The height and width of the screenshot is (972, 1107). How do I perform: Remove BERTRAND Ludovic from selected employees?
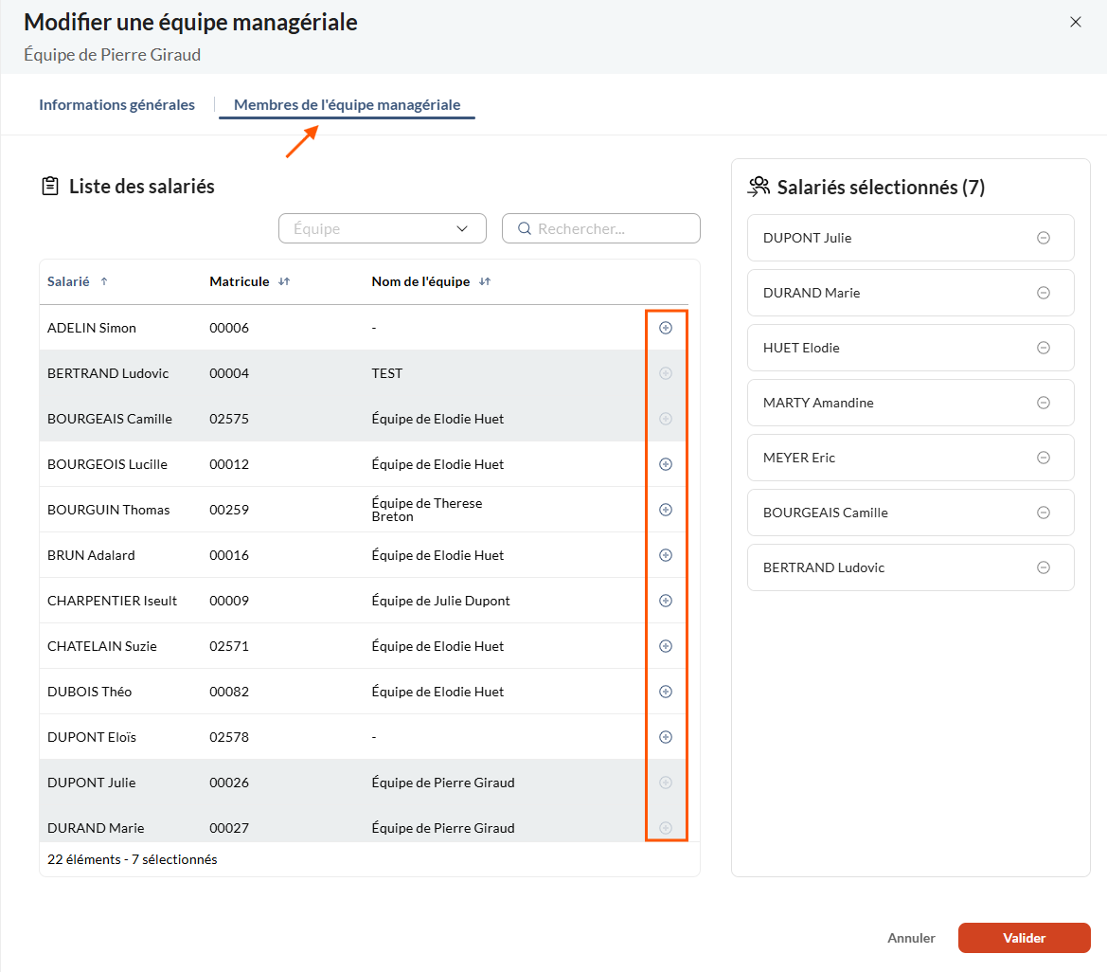click(x=1043, y=567)
